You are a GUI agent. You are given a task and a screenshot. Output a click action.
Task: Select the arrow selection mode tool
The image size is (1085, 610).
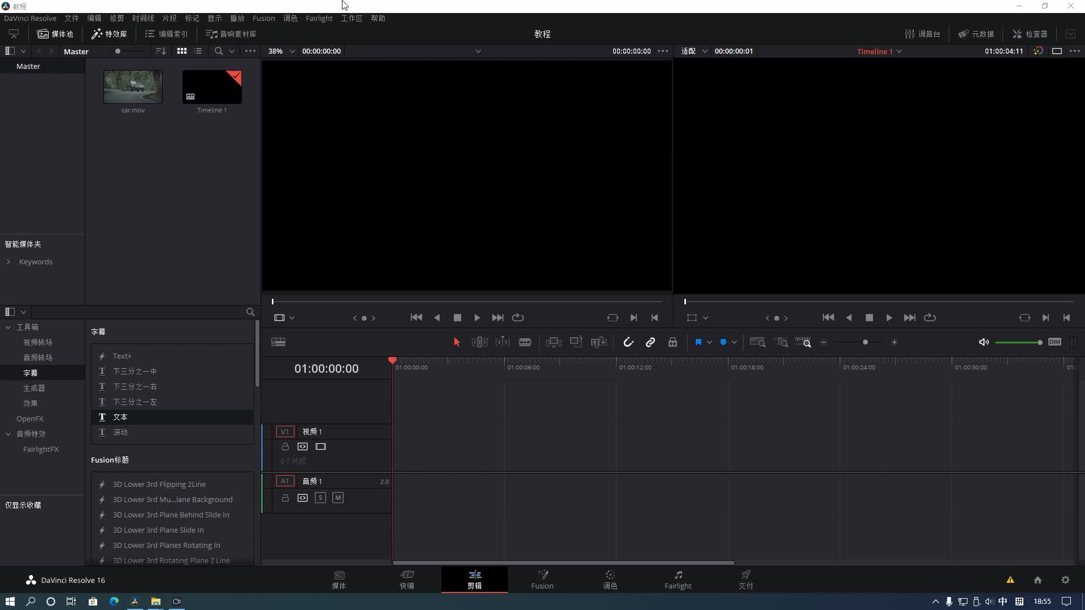457,342
